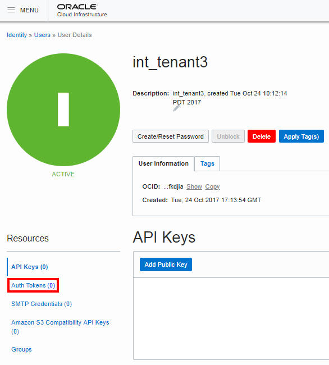This screenshot has height=365, width=329.
Task: Copy the OCID value
Action: click(x=212, y=186)
